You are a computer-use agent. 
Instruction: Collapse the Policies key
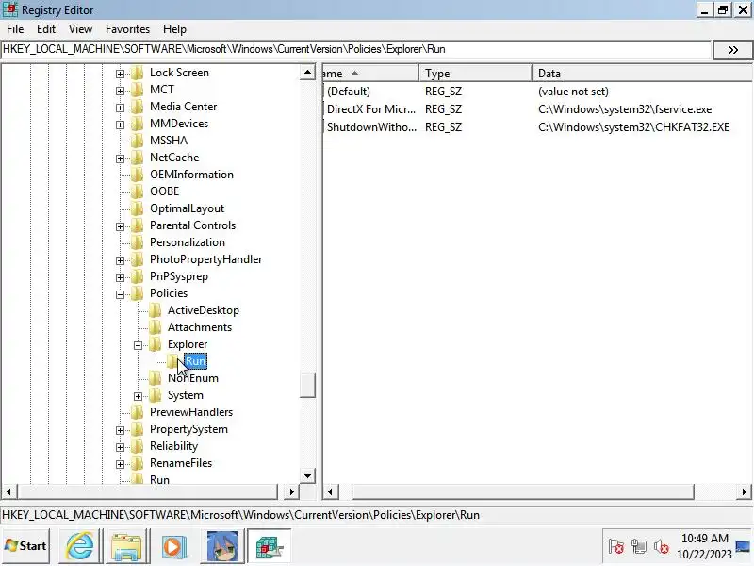pos(121,294)
